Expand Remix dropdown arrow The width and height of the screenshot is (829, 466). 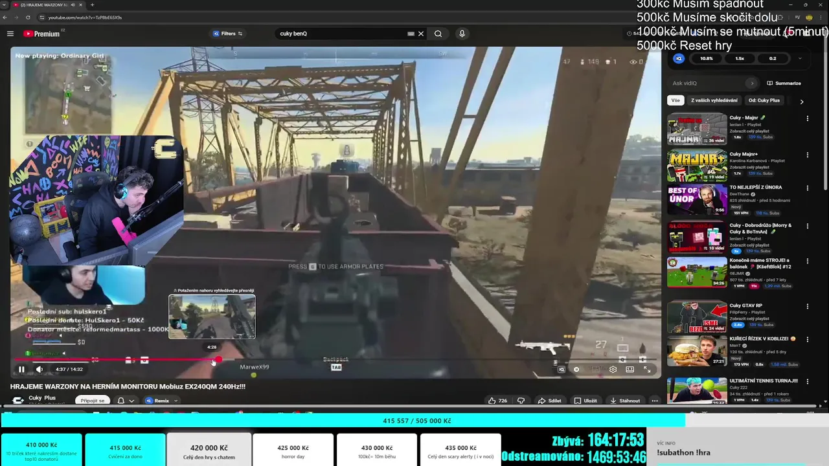tap(176, 401)
